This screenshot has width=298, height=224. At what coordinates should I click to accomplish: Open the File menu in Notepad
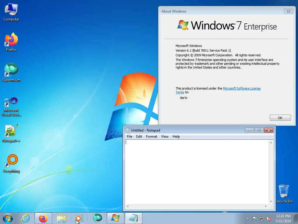click(130, 136)
